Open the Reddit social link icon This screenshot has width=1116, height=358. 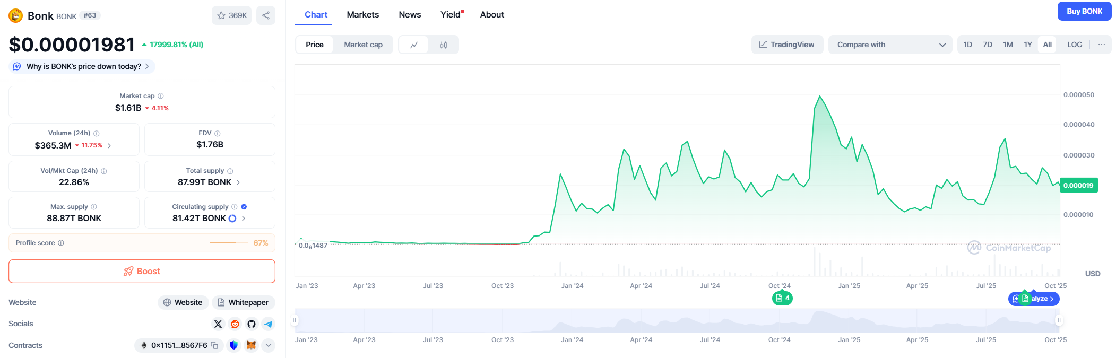pos(235,324)
